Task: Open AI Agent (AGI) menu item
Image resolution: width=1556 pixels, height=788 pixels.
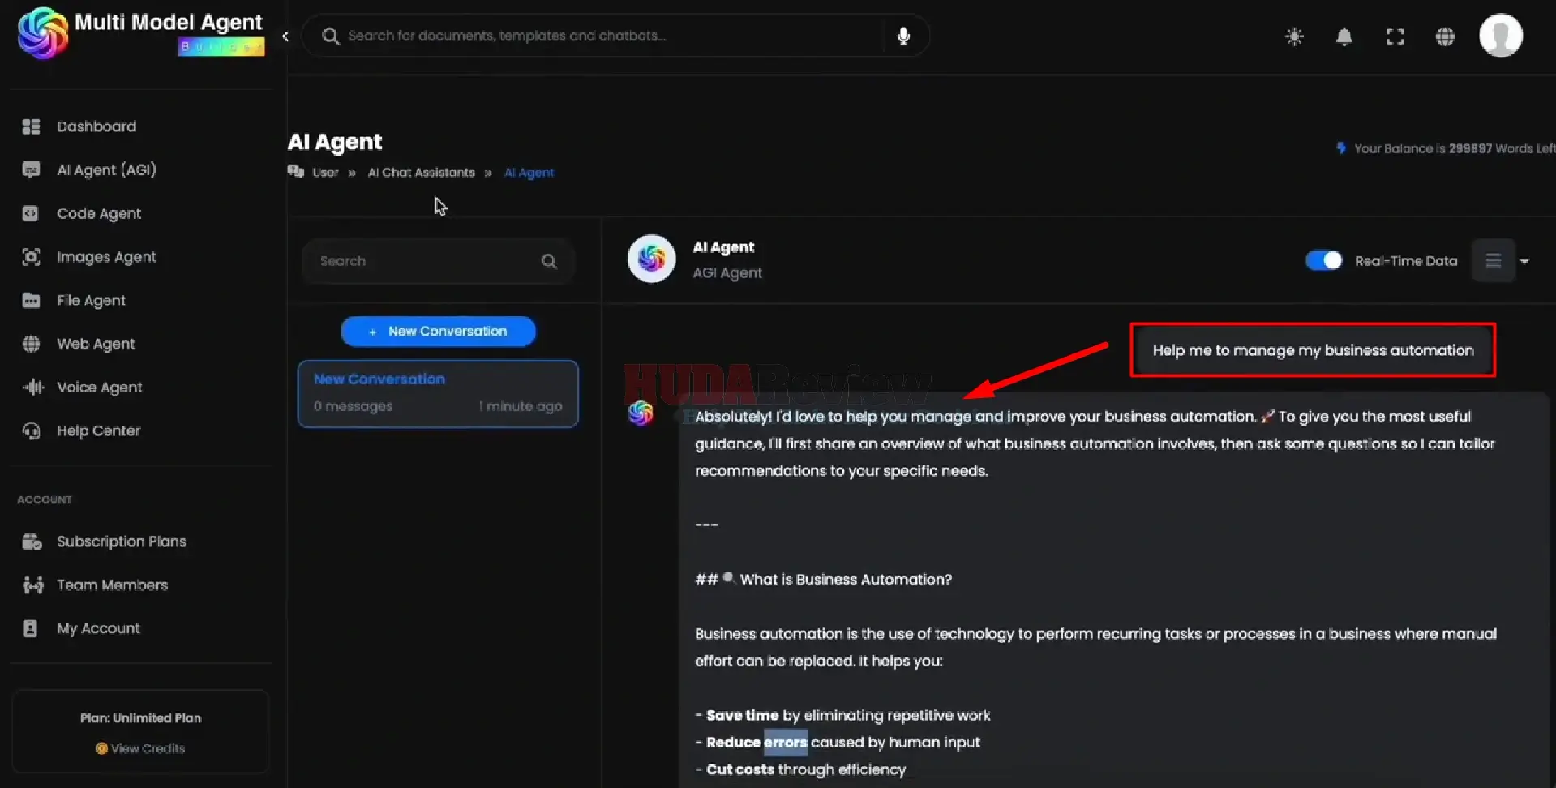Action: click(x=106, y=169)
